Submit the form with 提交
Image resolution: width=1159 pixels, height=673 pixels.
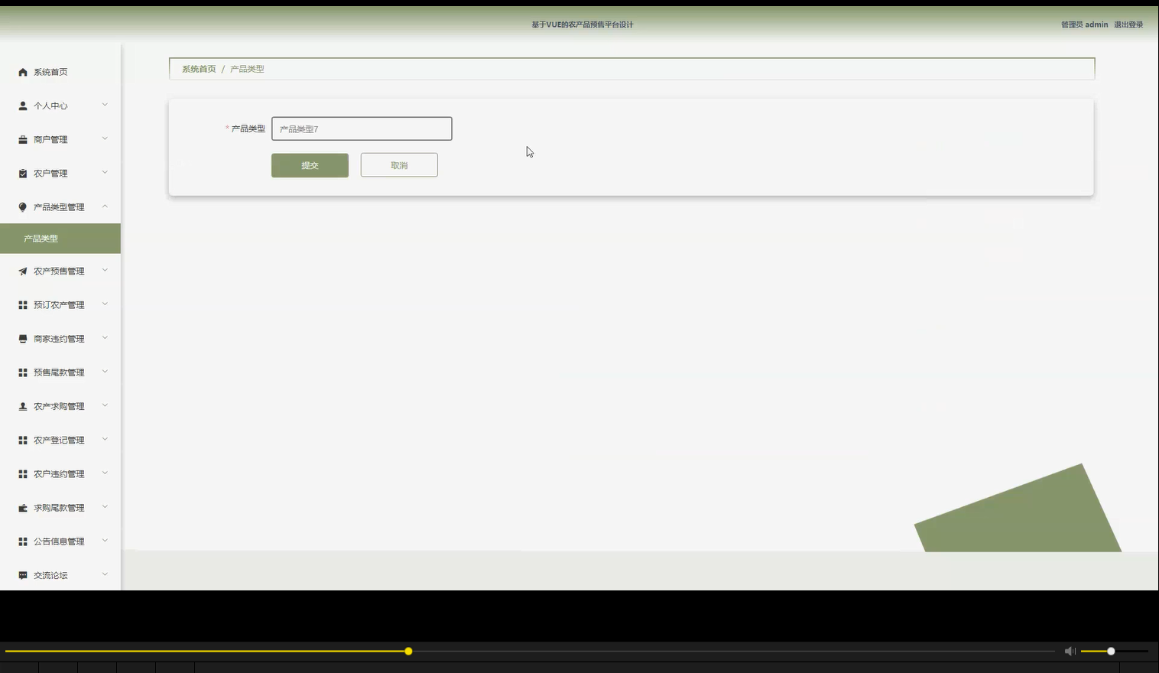(310, 165)
